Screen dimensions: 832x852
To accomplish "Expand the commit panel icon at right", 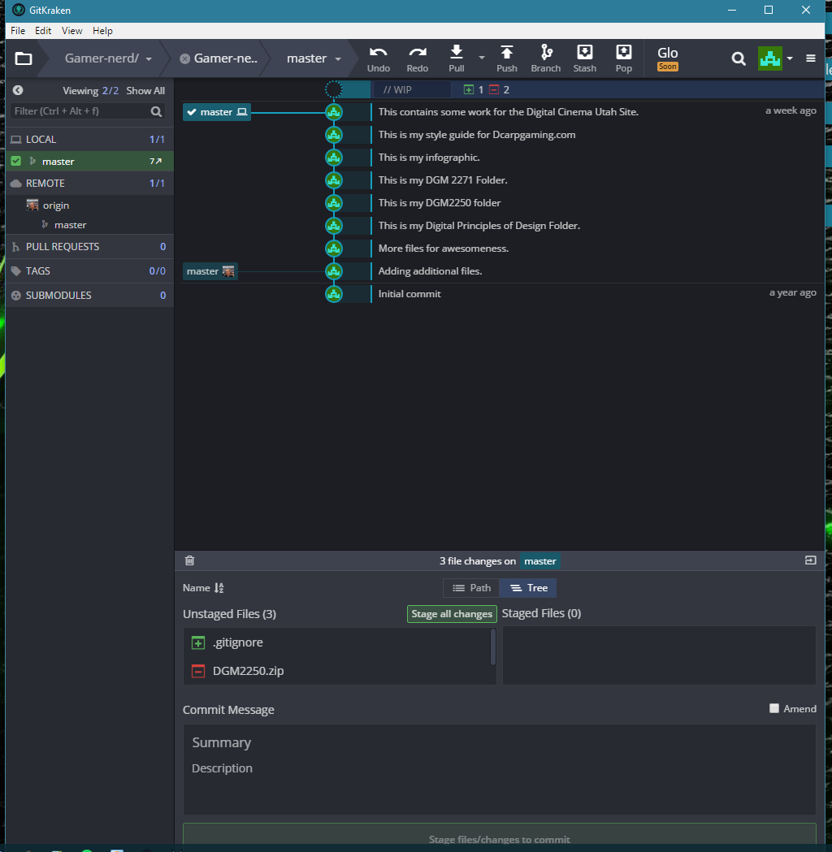I will (810, 560).
